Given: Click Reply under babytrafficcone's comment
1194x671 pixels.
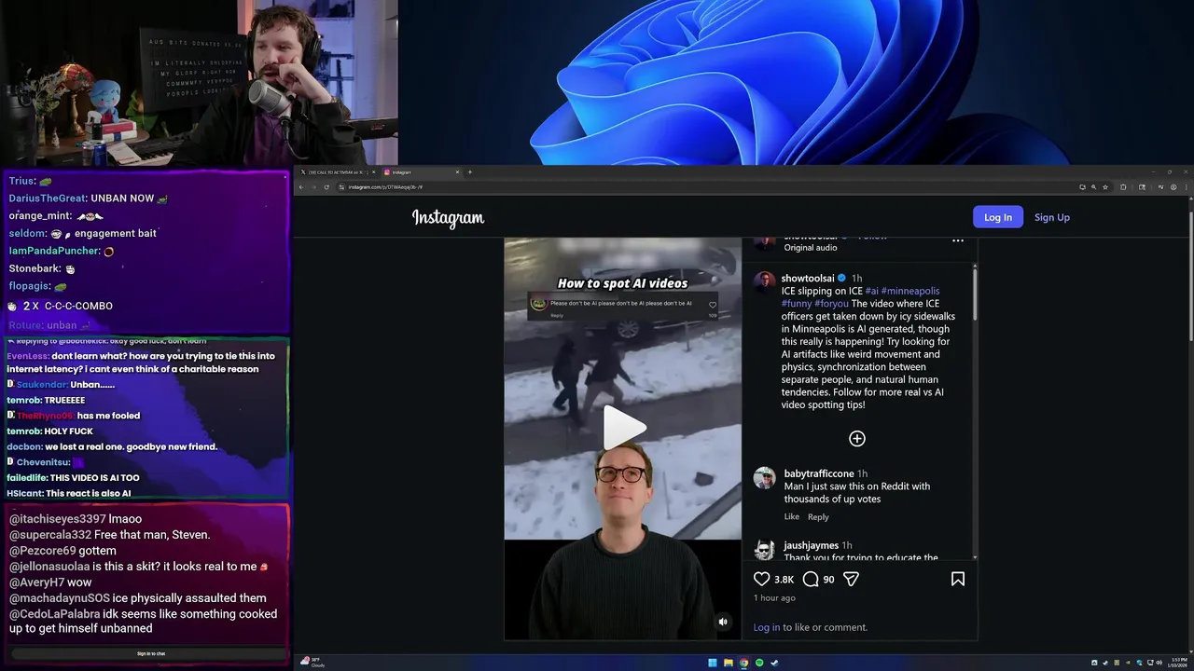Looking at the screenshot, I should click(818, 517).
